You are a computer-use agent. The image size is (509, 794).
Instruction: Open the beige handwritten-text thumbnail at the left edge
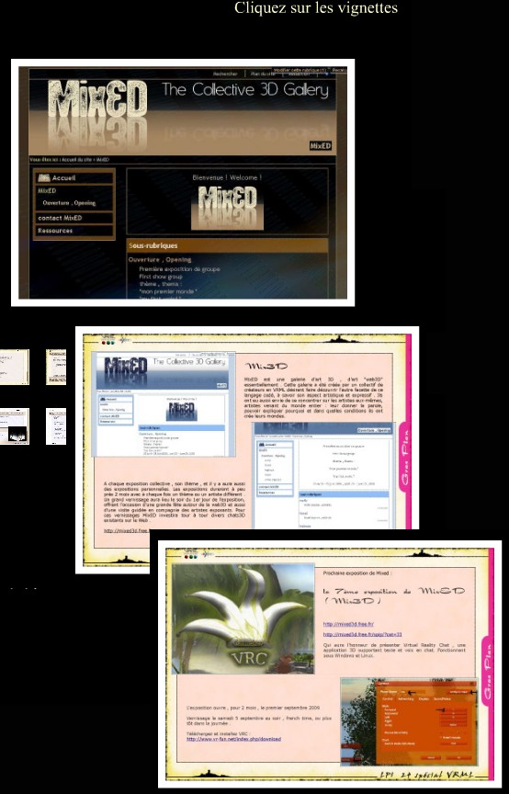tap(14, 367)
